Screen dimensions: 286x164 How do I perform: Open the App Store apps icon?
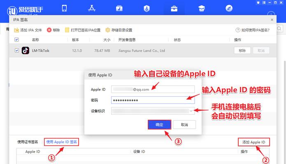click(92, 8)
